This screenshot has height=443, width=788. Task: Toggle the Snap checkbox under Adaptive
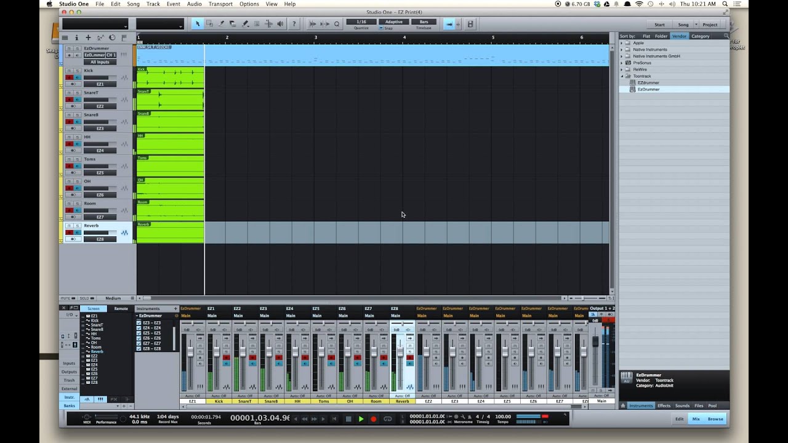[x=381, y=28]
